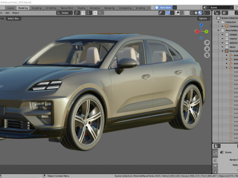Open the Tool properties tab icon

pyautogui.click(x=215, y=153)
